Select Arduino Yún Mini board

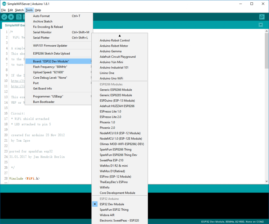point(120,62)
